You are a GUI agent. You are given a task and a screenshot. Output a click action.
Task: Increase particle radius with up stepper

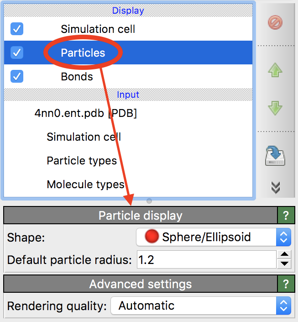284,255
